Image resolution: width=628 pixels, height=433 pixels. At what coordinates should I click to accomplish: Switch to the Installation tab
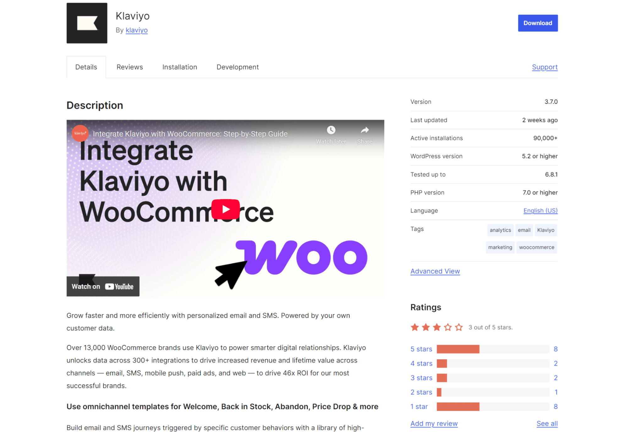click(x=179, y=67)
